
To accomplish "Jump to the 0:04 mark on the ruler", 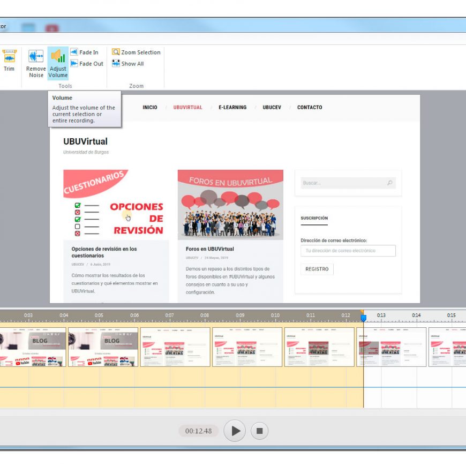I will coord(64,315).
